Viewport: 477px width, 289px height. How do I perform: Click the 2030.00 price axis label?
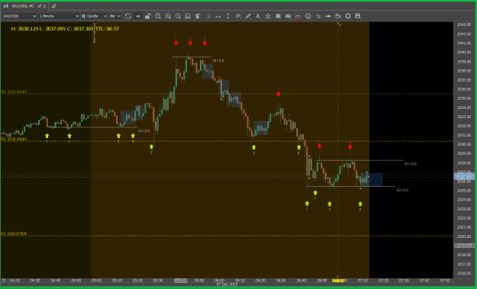(x=464, y=144)
